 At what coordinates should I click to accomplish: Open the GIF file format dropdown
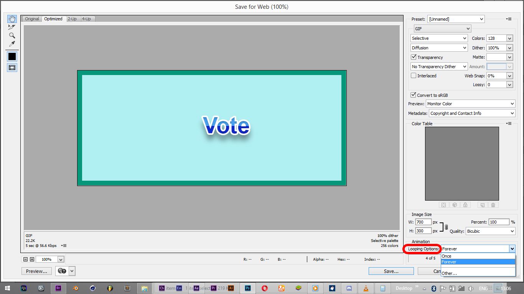click(442, 29)
